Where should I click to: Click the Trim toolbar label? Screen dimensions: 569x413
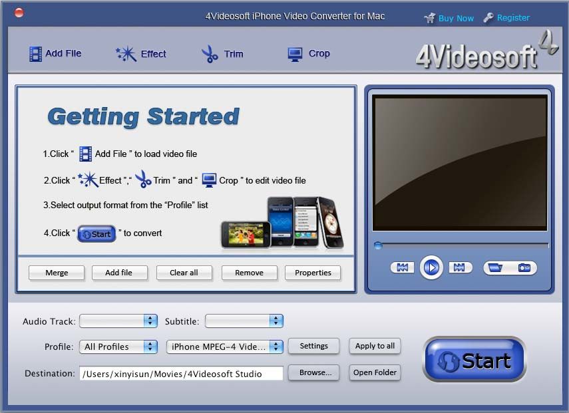[x=234, y=54]
